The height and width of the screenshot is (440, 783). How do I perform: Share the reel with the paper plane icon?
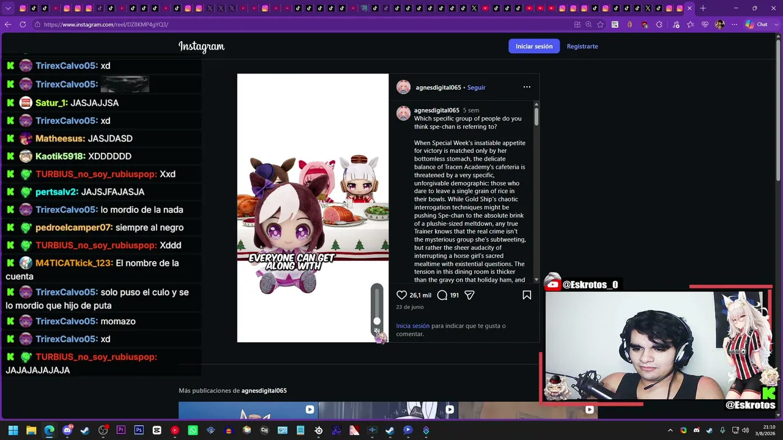(x=469, y=295)
